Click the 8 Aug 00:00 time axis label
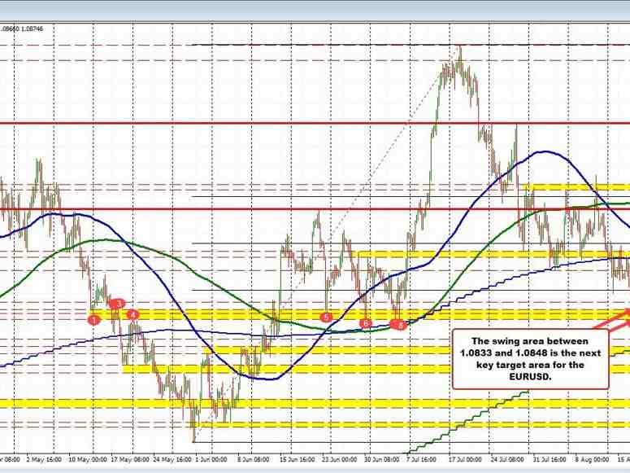 pos(592,459)
